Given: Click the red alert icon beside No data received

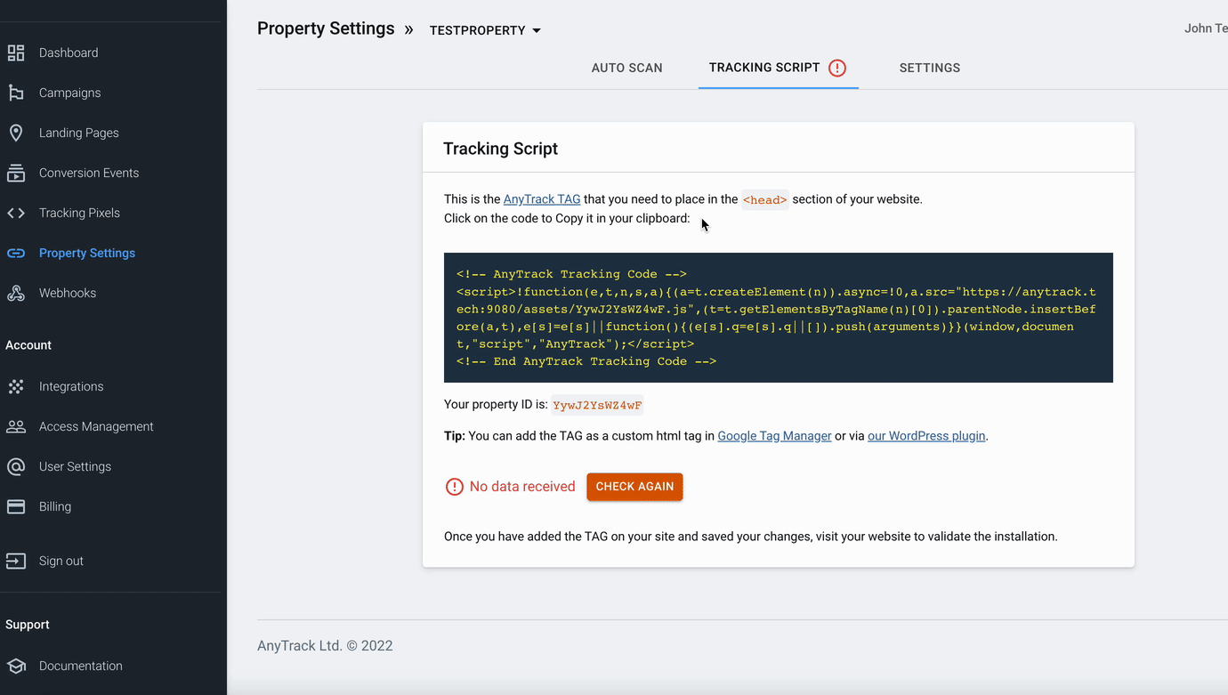Looking at the screenshot, I should [455, 487].
